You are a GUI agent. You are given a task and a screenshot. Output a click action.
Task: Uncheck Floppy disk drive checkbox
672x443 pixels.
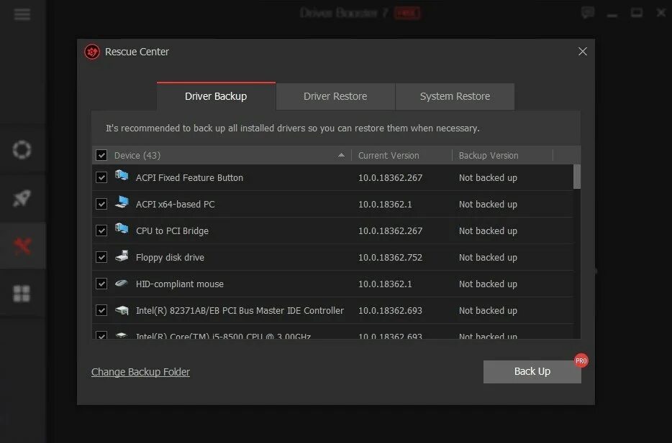coord(101,257)
